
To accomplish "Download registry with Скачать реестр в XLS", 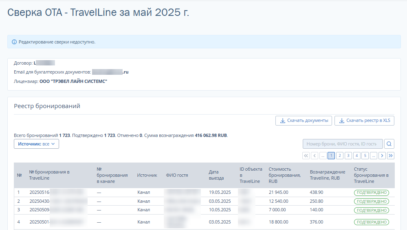I will tap(364, 121).
